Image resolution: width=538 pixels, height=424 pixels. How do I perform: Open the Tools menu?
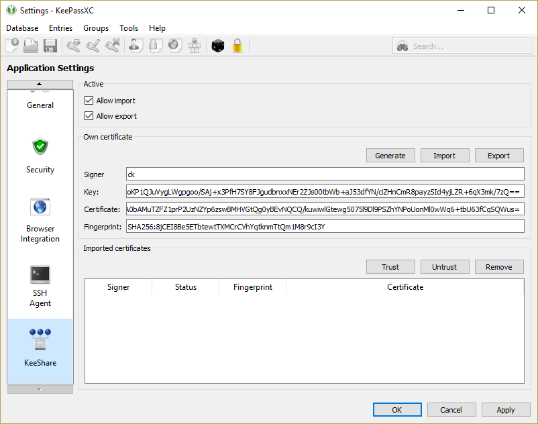click(128, 28)
